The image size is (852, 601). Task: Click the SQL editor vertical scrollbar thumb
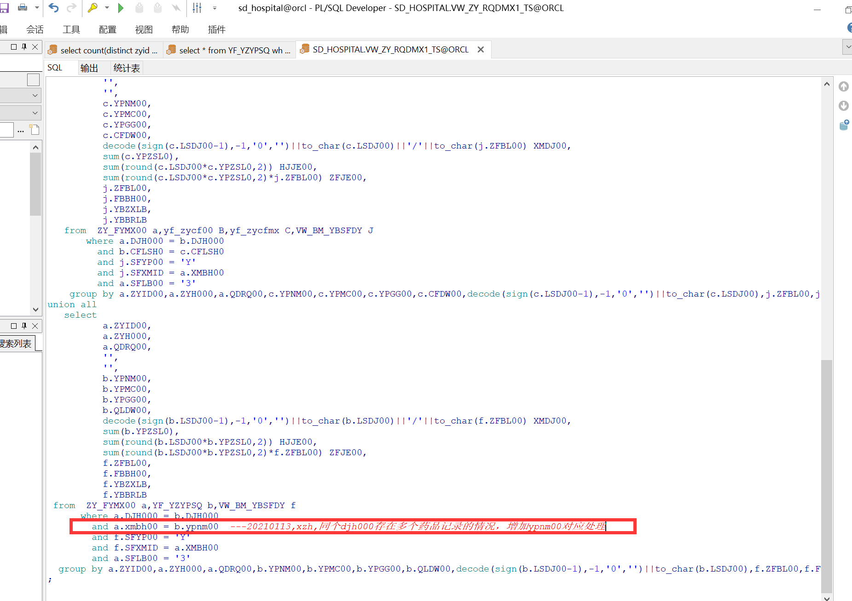827,477
